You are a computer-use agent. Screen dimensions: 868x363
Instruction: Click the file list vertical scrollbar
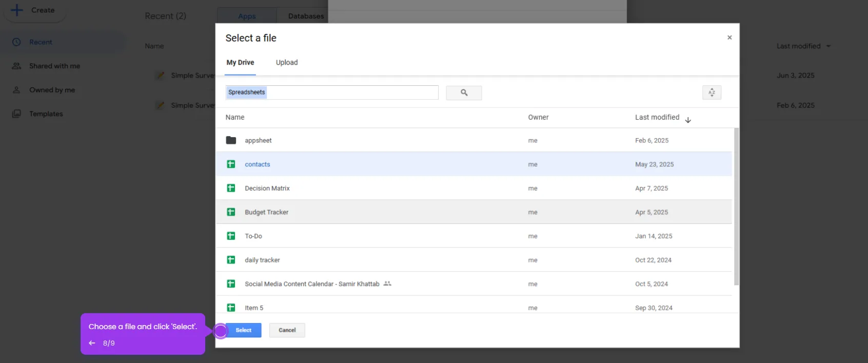(x=736, y=206)
